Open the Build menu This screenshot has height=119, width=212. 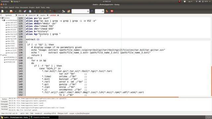(x=38, y=8)
